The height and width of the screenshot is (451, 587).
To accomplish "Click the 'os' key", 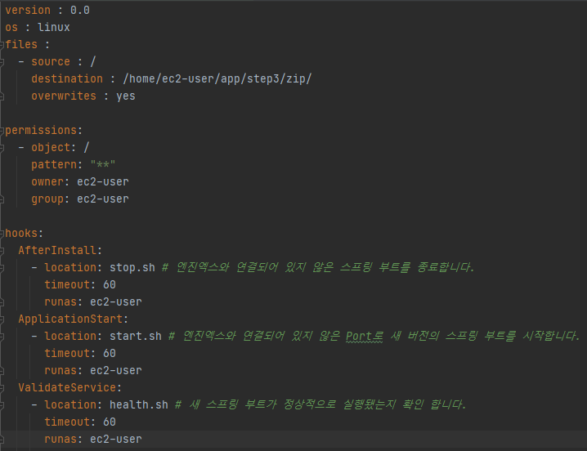I will [11, 27].
